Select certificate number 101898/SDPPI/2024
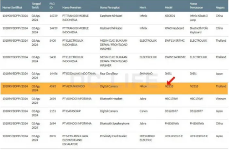229x150 pixels. click(15, 40)
